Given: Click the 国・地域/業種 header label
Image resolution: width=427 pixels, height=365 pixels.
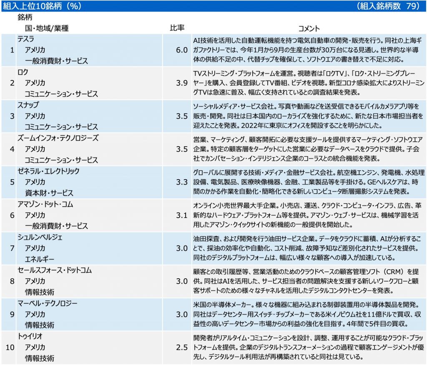Looking at the screenshot, I should click(x=47, y=28).
